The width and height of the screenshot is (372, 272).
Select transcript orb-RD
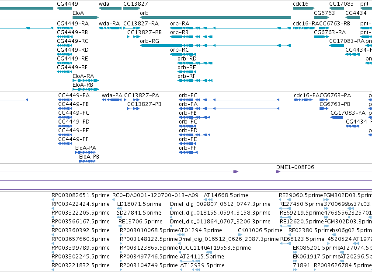[x=195, y=63]
